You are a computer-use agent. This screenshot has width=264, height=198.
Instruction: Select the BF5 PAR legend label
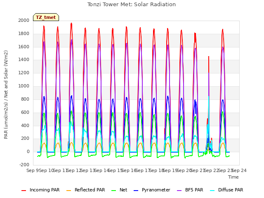(194, 190)
